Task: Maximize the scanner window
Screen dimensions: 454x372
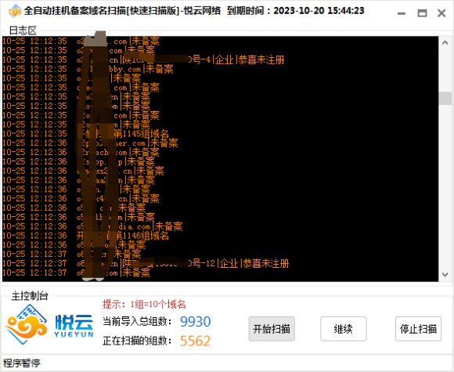Action: [422, 13]
